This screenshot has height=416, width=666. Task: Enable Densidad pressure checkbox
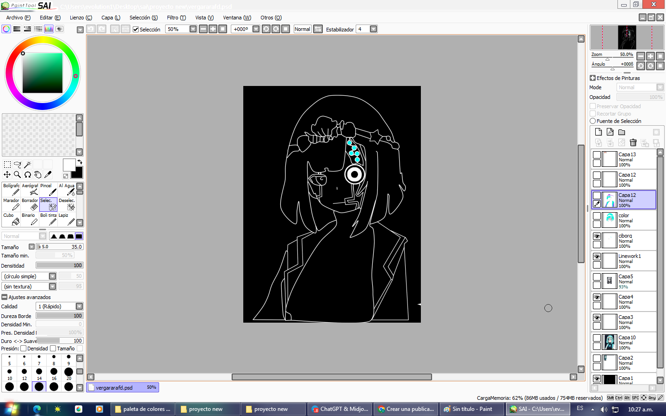click(23, 349)
